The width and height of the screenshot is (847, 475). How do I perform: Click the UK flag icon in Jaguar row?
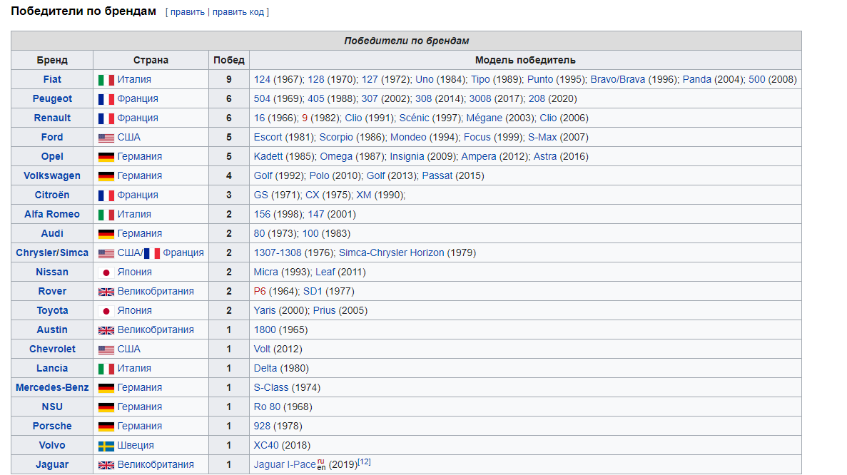[x=106, y=465]
